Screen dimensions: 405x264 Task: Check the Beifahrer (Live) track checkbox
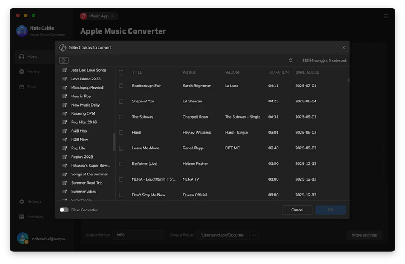[121, 164]
